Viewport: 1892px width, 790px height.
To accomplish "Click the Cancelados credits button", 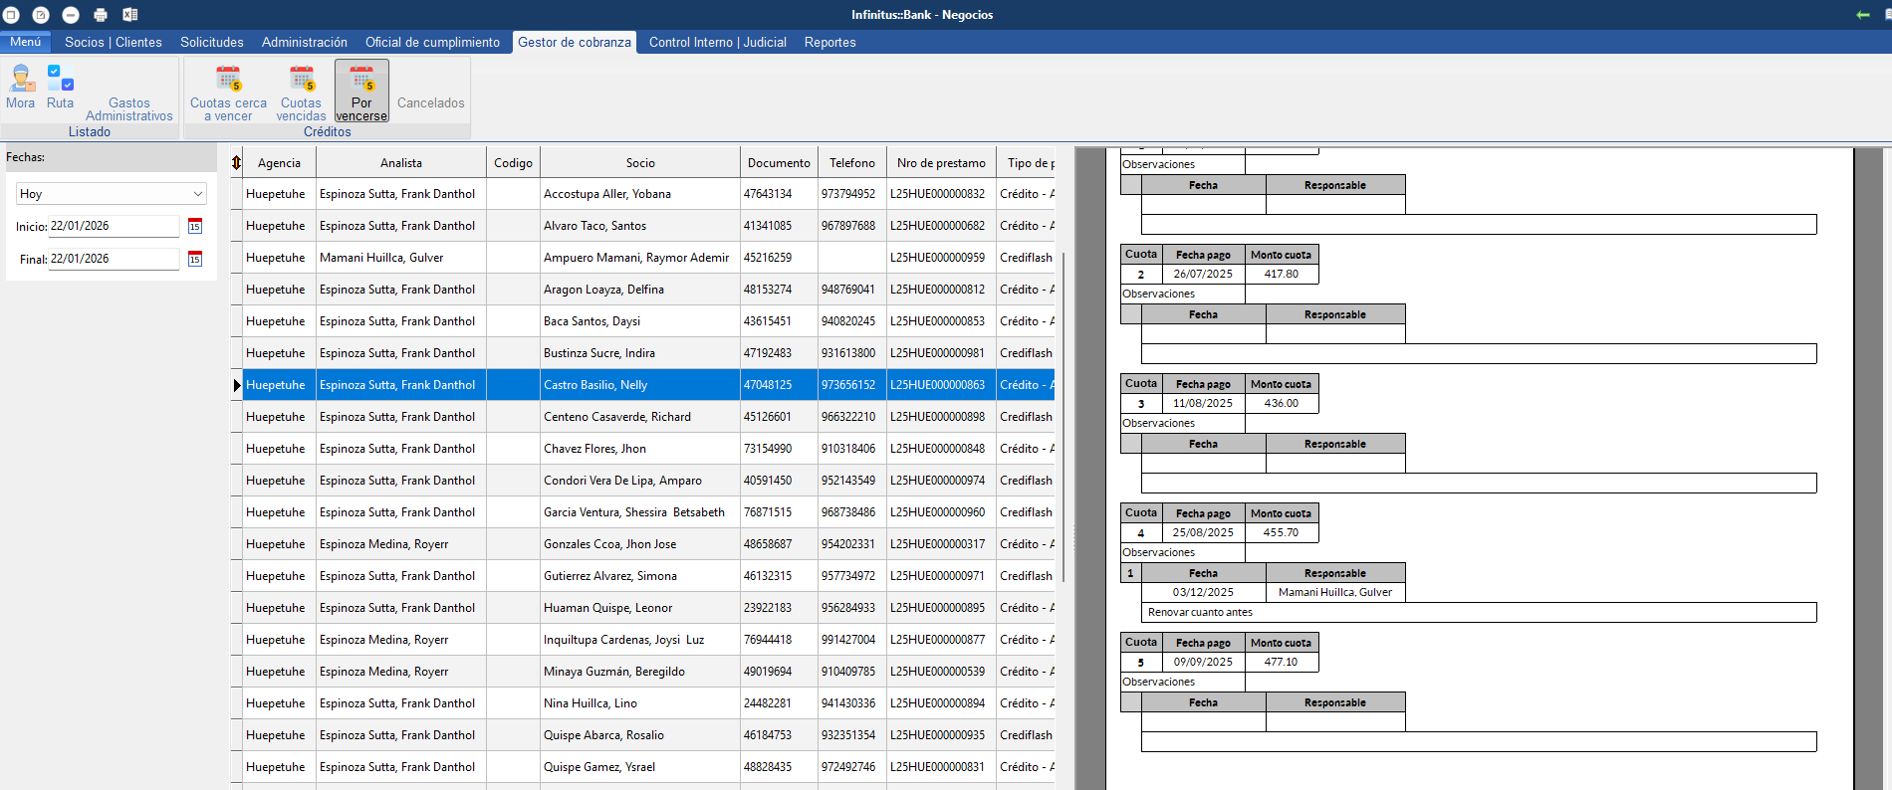I will (430, 102).
